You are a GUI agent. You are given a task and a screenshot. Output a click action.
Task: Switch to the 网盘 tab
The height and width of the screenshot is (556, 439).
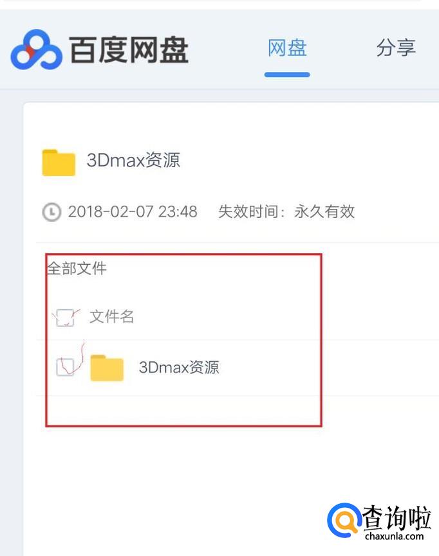(x=287, y=48)
